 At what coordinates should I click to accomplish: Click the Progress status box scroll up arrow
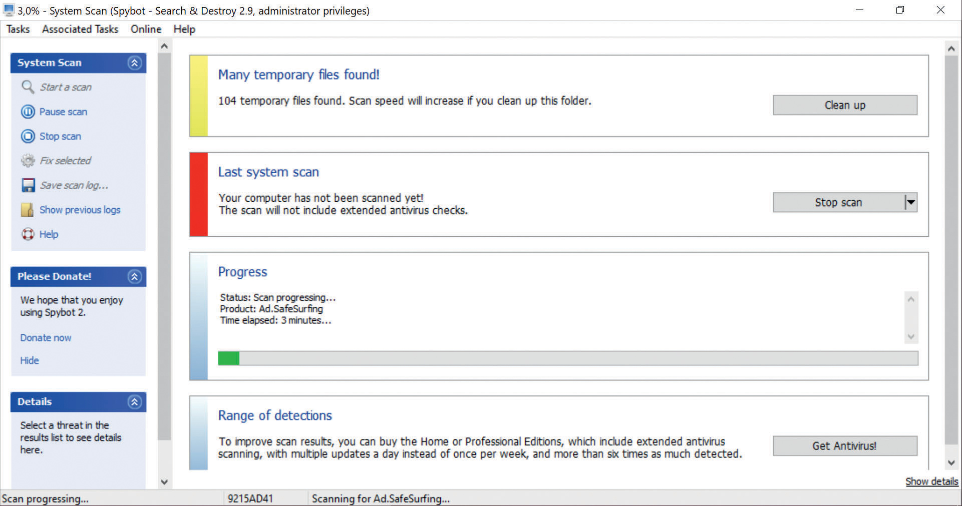[911, 299]
